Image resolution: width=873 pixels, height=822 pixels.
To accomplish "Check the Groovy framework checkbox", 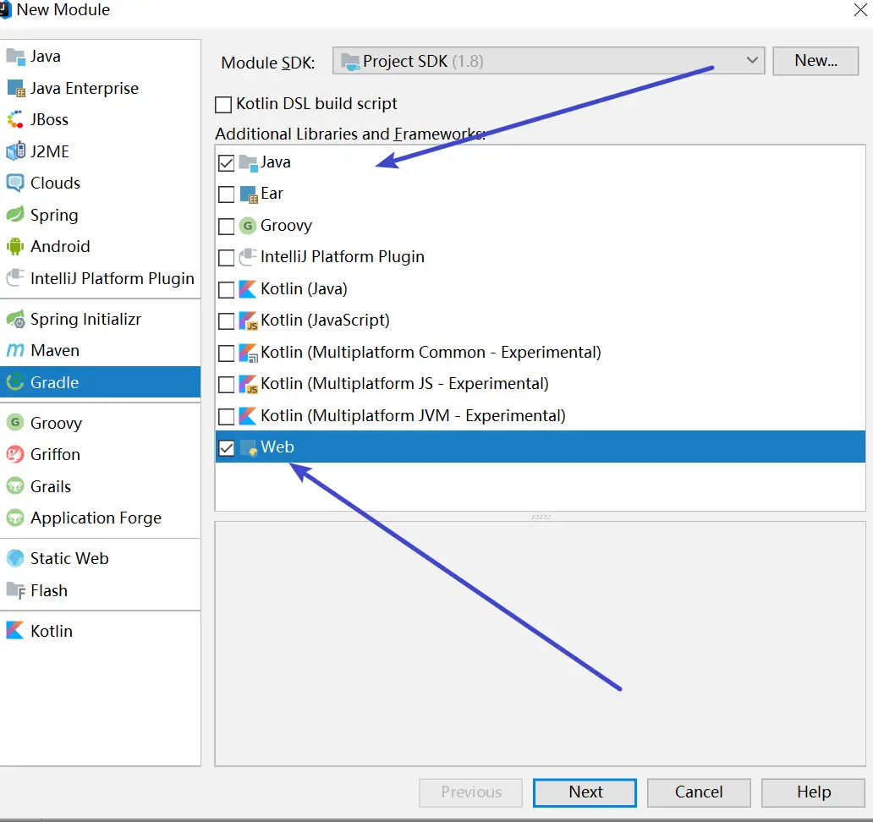I will [x=226, y=227].
